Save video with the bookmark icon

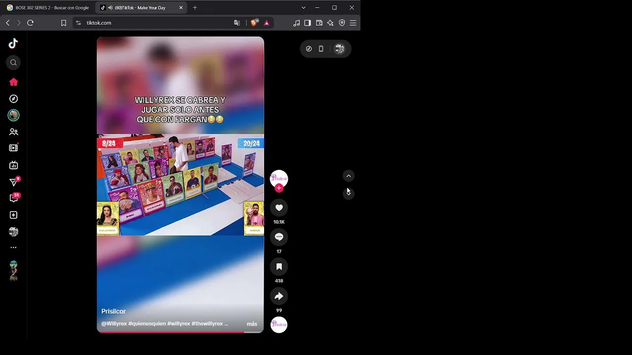[x=279, y=267]
